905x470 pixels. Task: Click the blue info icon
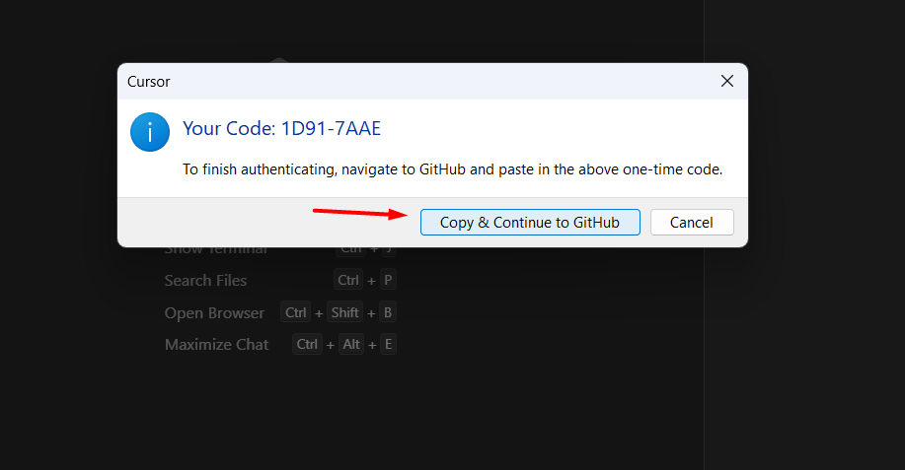click(150, 132)
